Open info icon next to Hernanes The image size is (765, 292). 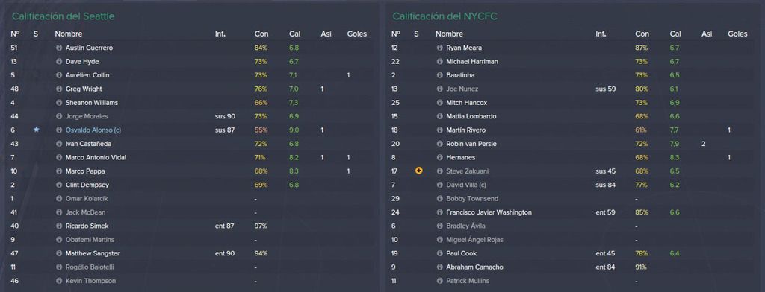click(x=439, y=158)
